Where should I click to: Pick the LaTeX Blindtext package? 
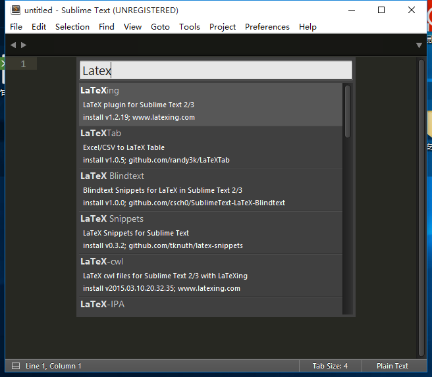tap(211, 189)
